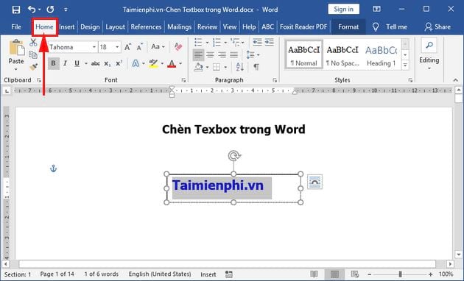
Task: Toggle Bold formatting
Action: 53,63
